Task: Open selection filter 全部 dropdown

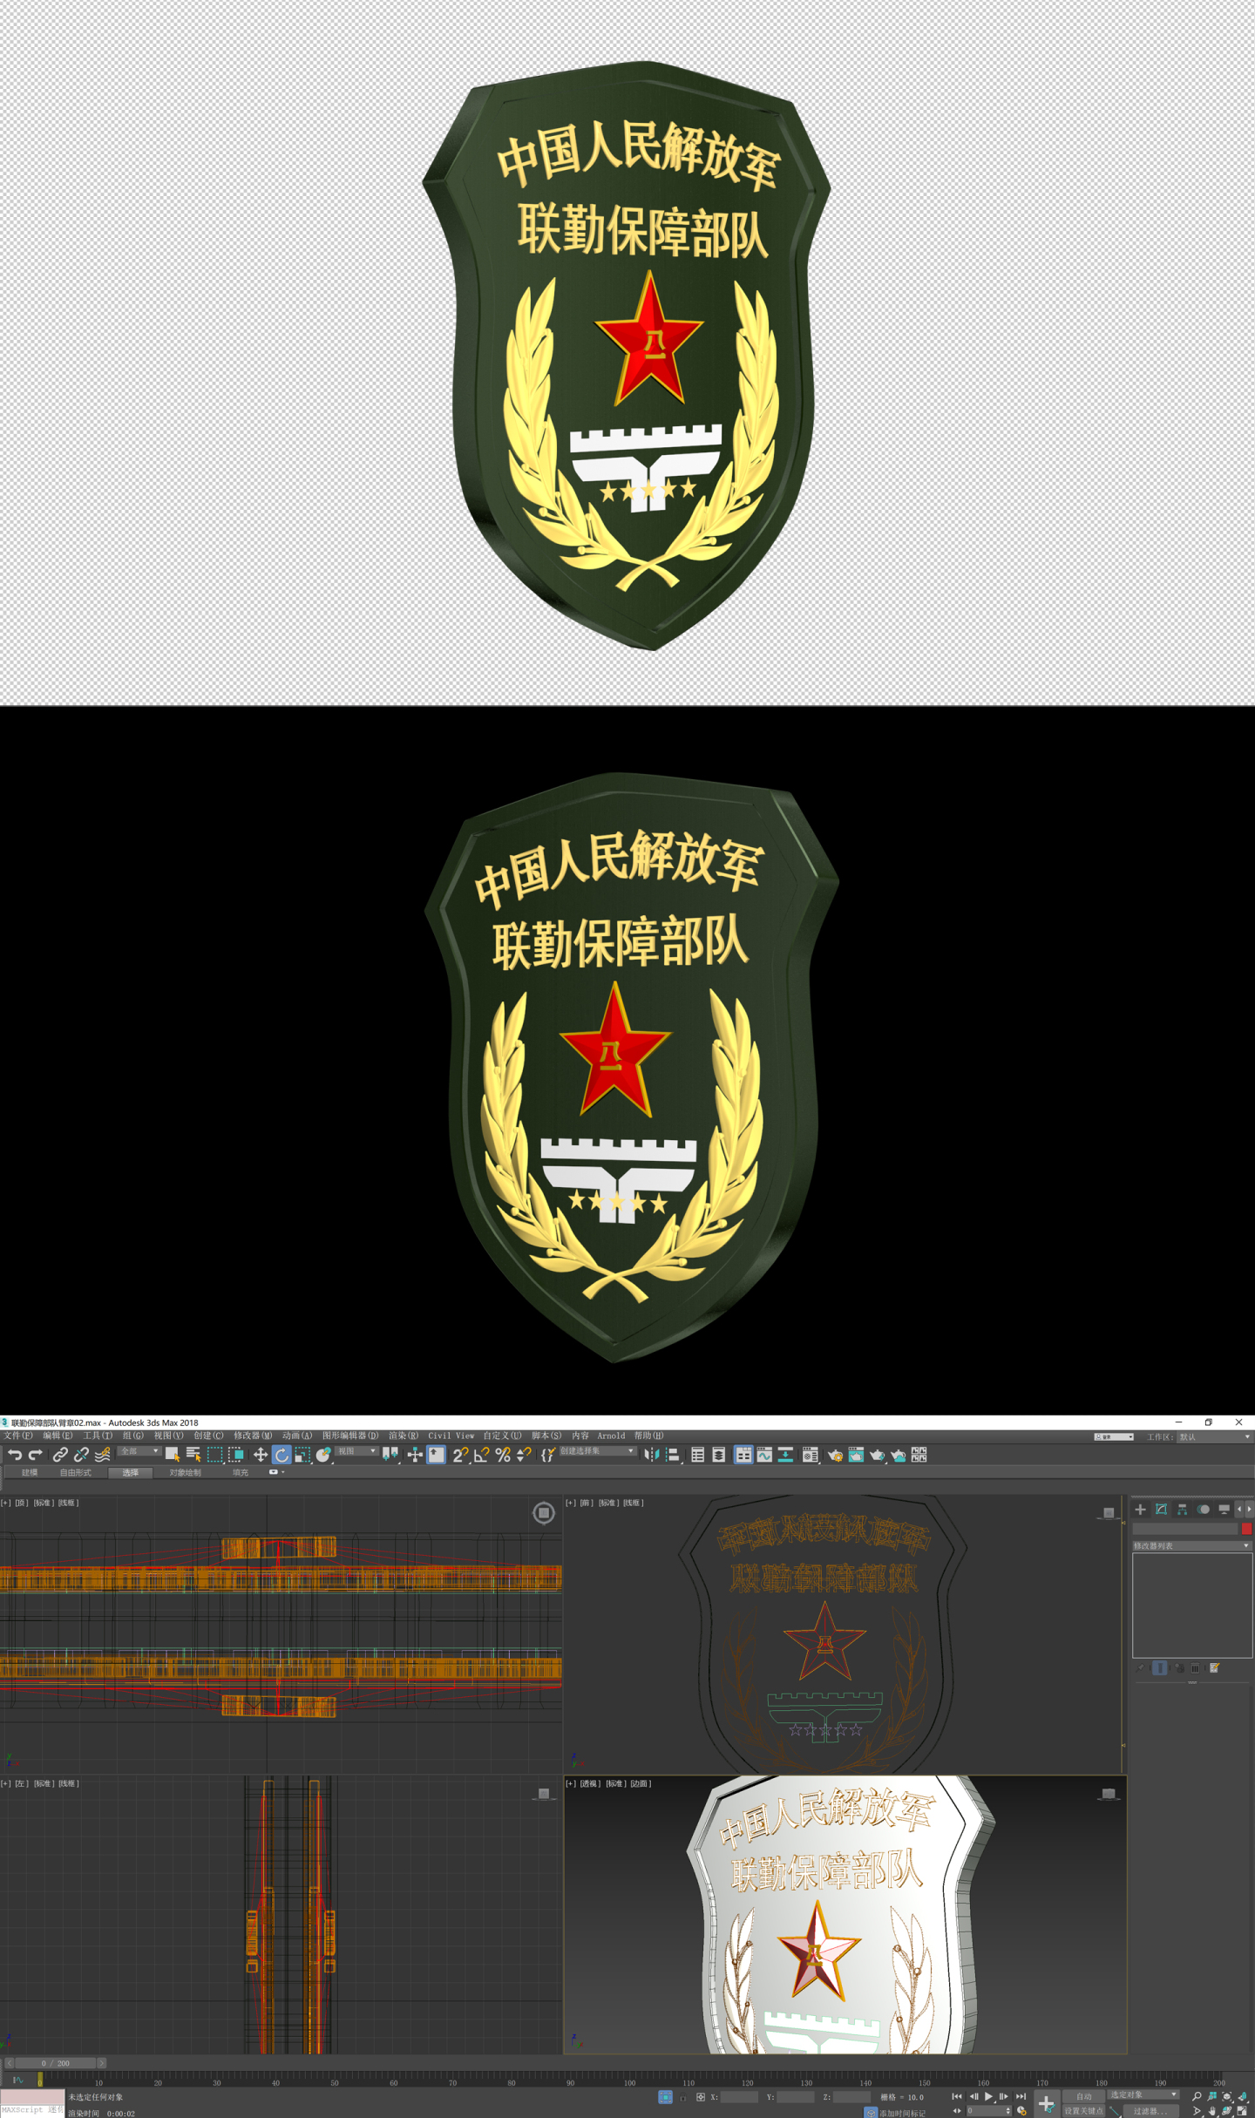Action: 139,1451
